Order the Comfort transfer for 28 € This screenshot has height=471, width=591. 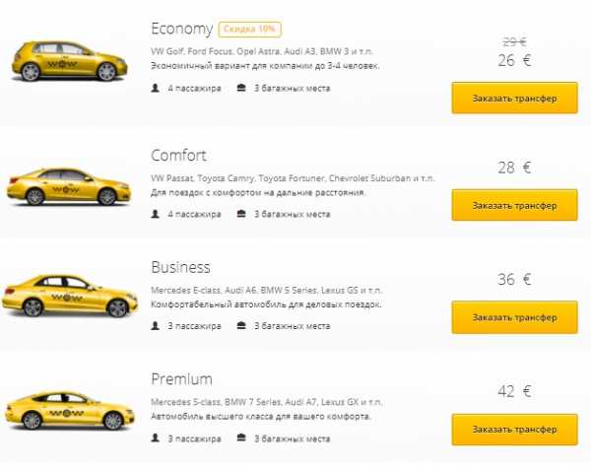[514, 205]
